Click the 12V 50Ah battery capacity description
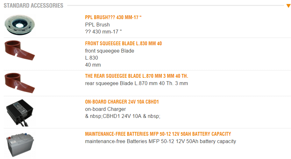This screenshot has height=159, width=291. (x=160, y=141)
